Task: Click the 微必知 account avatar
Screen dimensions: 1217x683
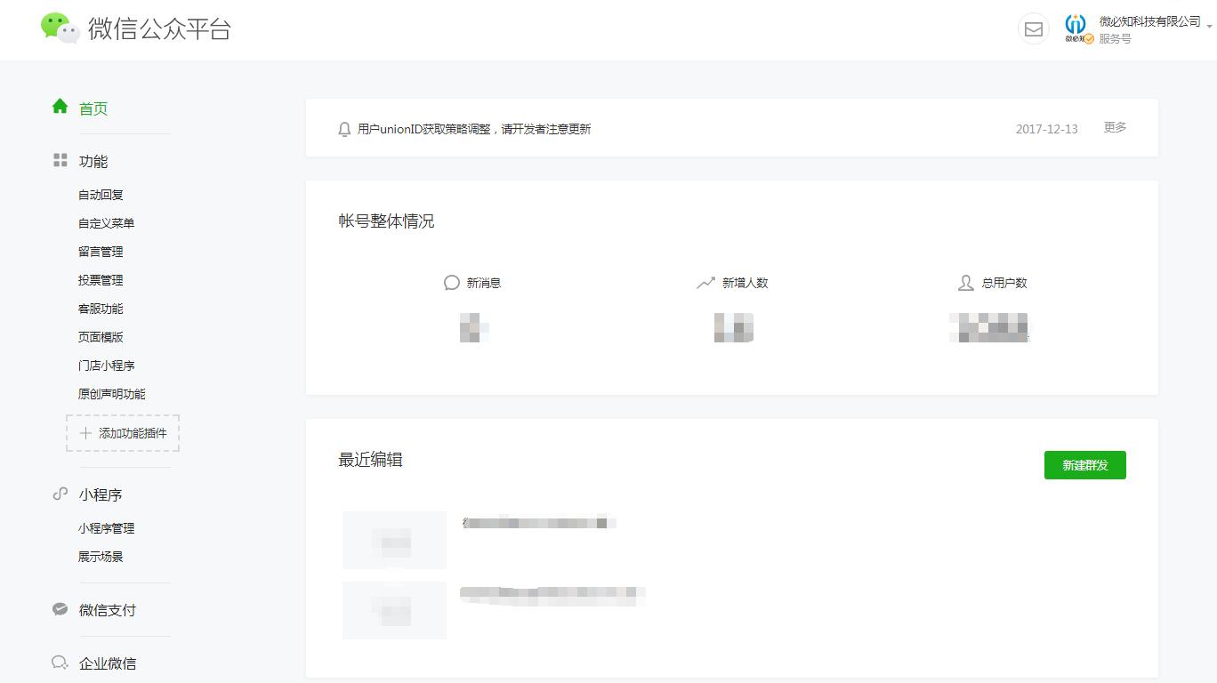Action: tap(1077, 28)
